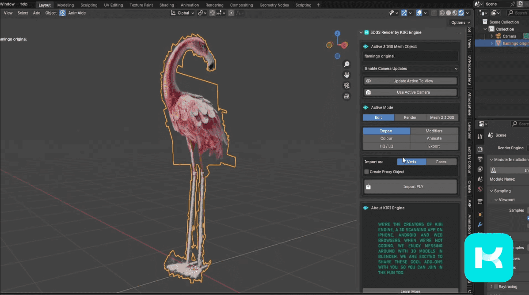529x295 pixels.
Task: Switch Active Mode to Render
Action: (410, 117)
